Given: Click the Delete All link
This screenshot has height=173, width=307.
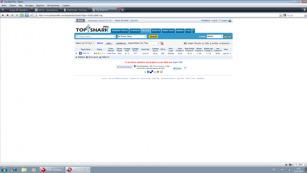Looking at the screenshot, I should point(104,57).
